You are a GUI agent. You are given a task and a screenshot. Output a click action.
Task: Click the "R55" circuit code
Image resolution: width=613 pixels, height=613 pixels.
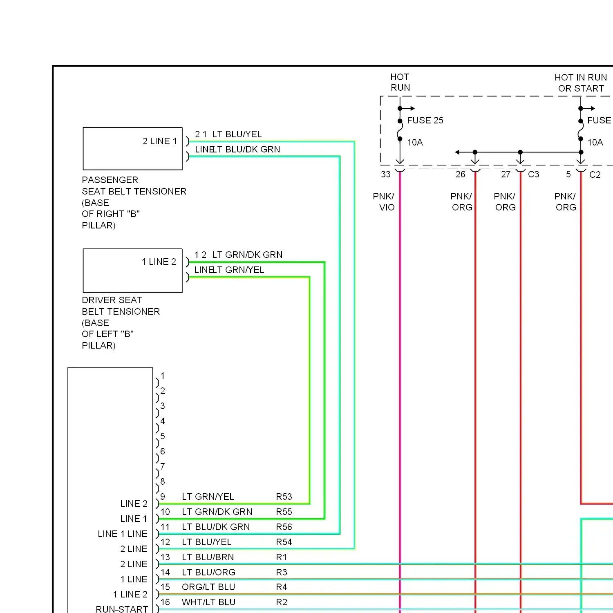(x=284, y=512)
